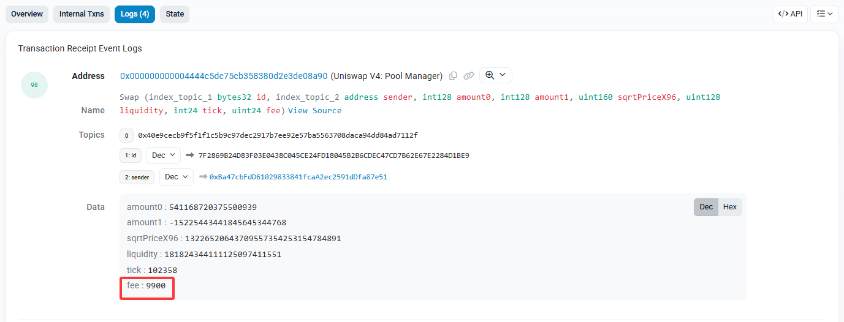Open the Dec dropdown for the id topic
This screenshot has width=844, height=322.
pyautogui.click(x=164, y=155)
